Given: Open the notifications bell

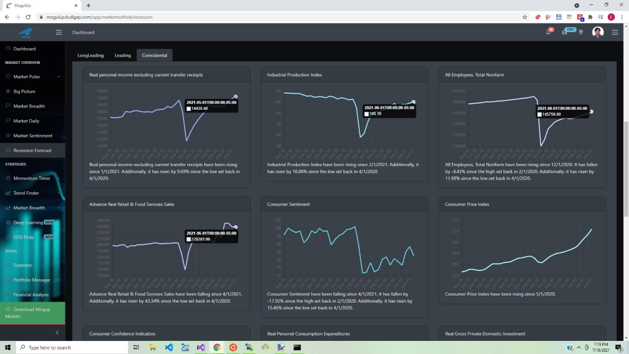Looking at the screenshot, I should point(548,32).
